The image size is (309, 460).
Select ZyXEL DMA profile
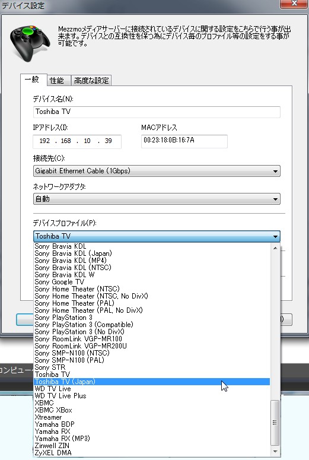pos(152,453)
